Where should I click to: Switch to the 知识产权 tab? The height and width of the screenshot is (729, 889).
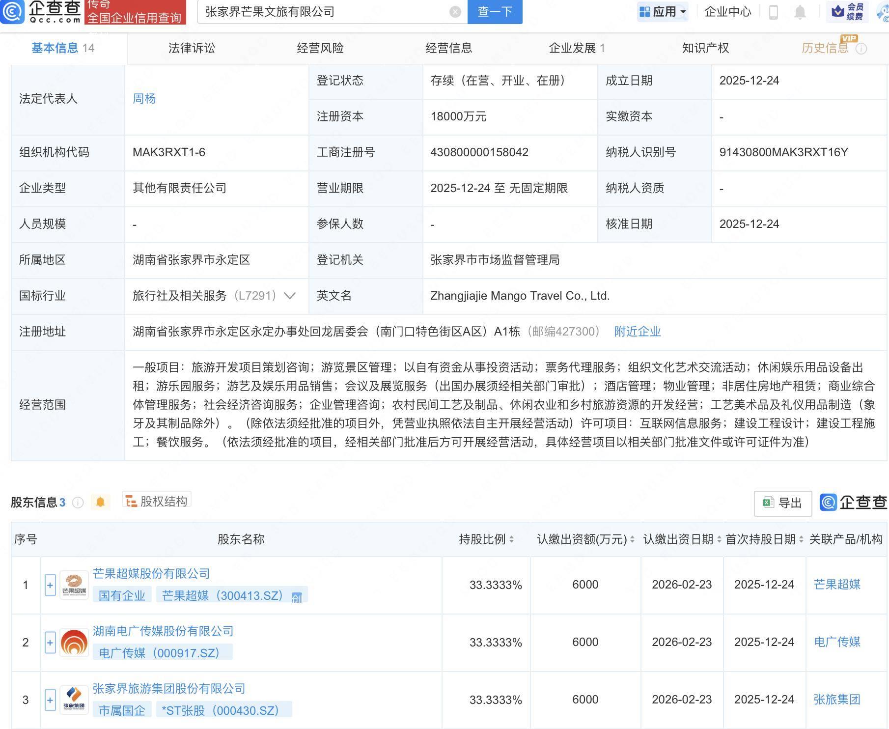706,48
